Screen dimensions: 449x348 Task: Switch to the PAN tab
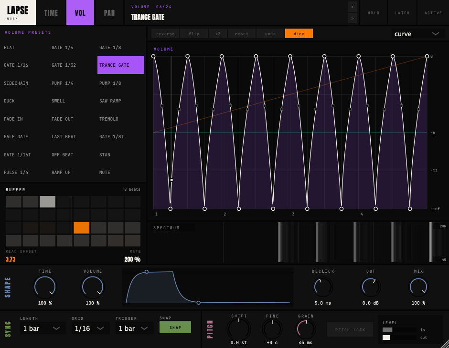point(109,12)
